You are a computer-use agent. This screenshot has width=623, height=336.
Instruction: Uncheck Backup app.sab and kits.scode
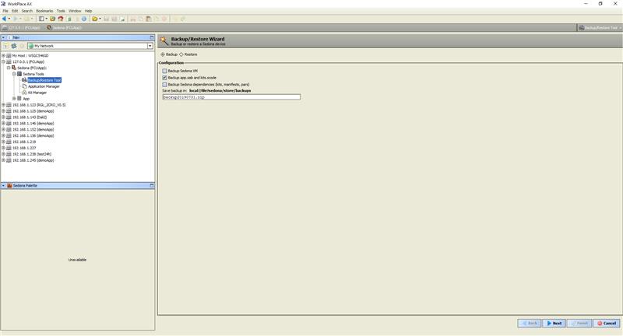pyautogui.click(x=164, y=78)
